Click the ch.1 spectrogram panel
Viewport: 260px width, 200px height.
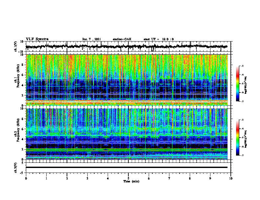coord(127,80)
